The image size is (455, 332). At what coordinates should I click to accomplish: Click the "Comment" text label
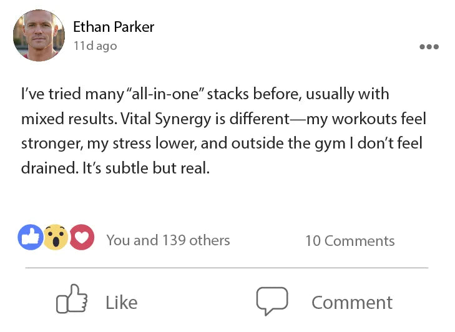pos(352,303)
